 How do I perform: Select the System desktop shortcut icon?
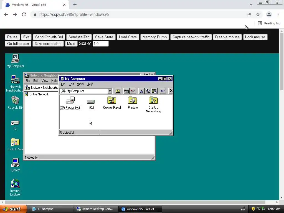[x=15, y=165]
